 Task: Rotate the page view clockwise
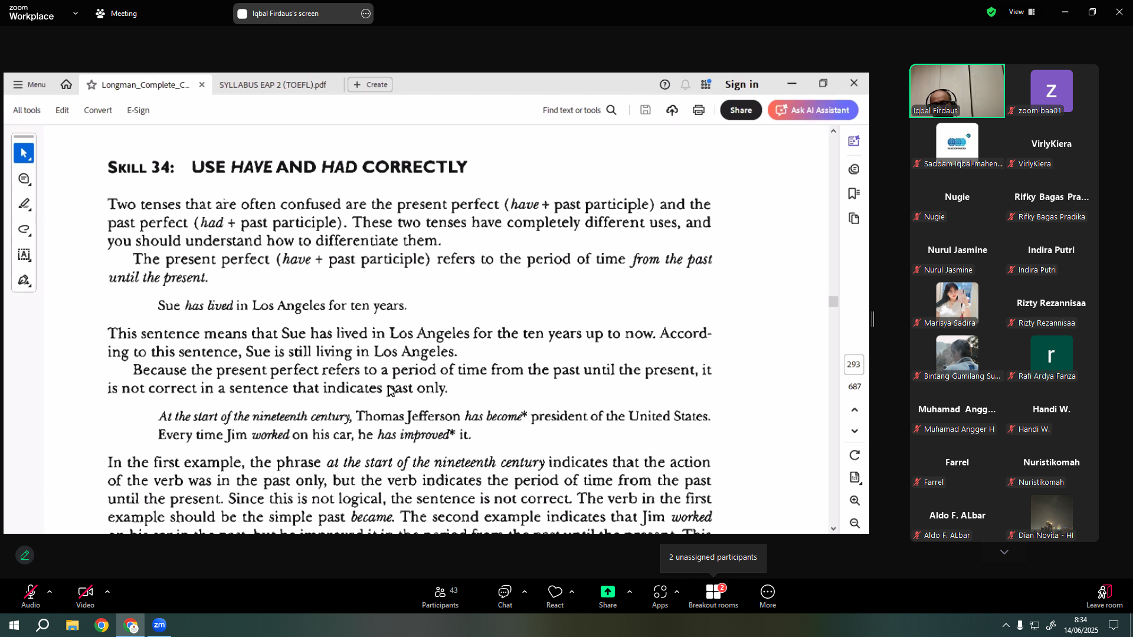pos(854,455)
